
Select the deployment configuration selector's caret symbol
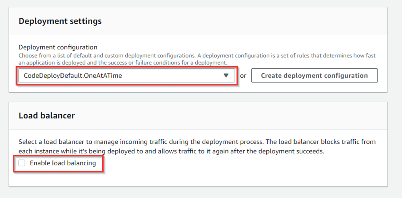pos(226,75)
